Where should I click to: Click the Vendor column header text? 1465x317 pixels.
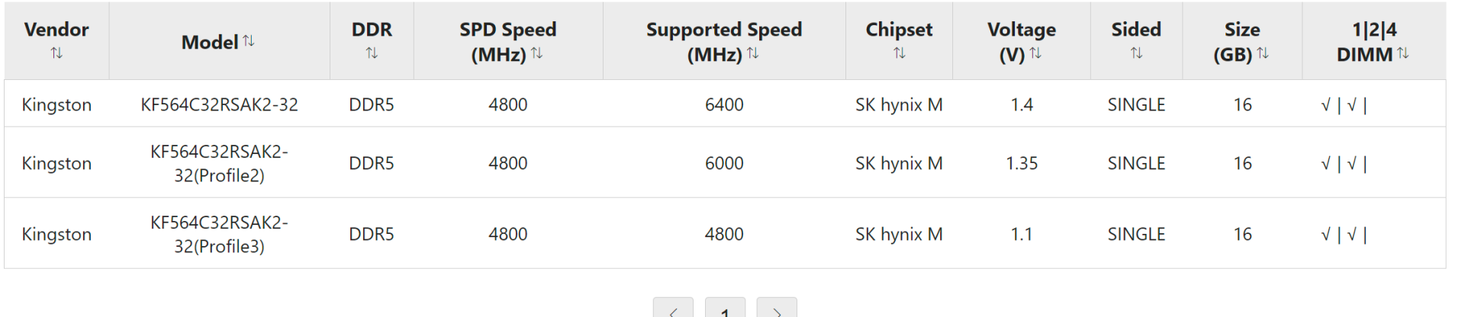56,30
